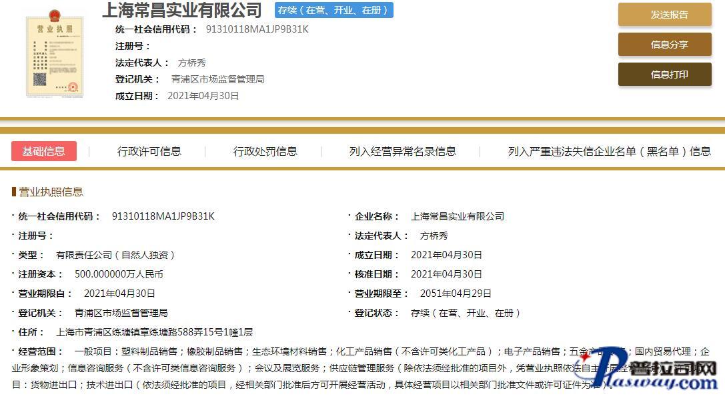Click the 住所 address text
725x398 pixels.
[x=154, y=331]
